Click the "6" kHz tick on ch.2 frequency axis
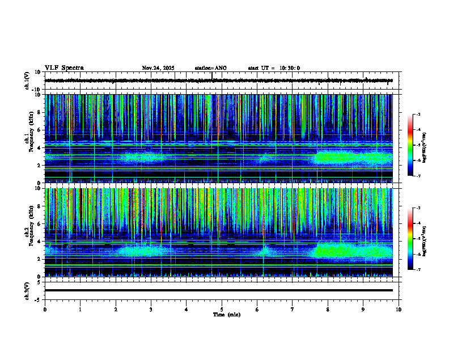 tap(40, 224)
